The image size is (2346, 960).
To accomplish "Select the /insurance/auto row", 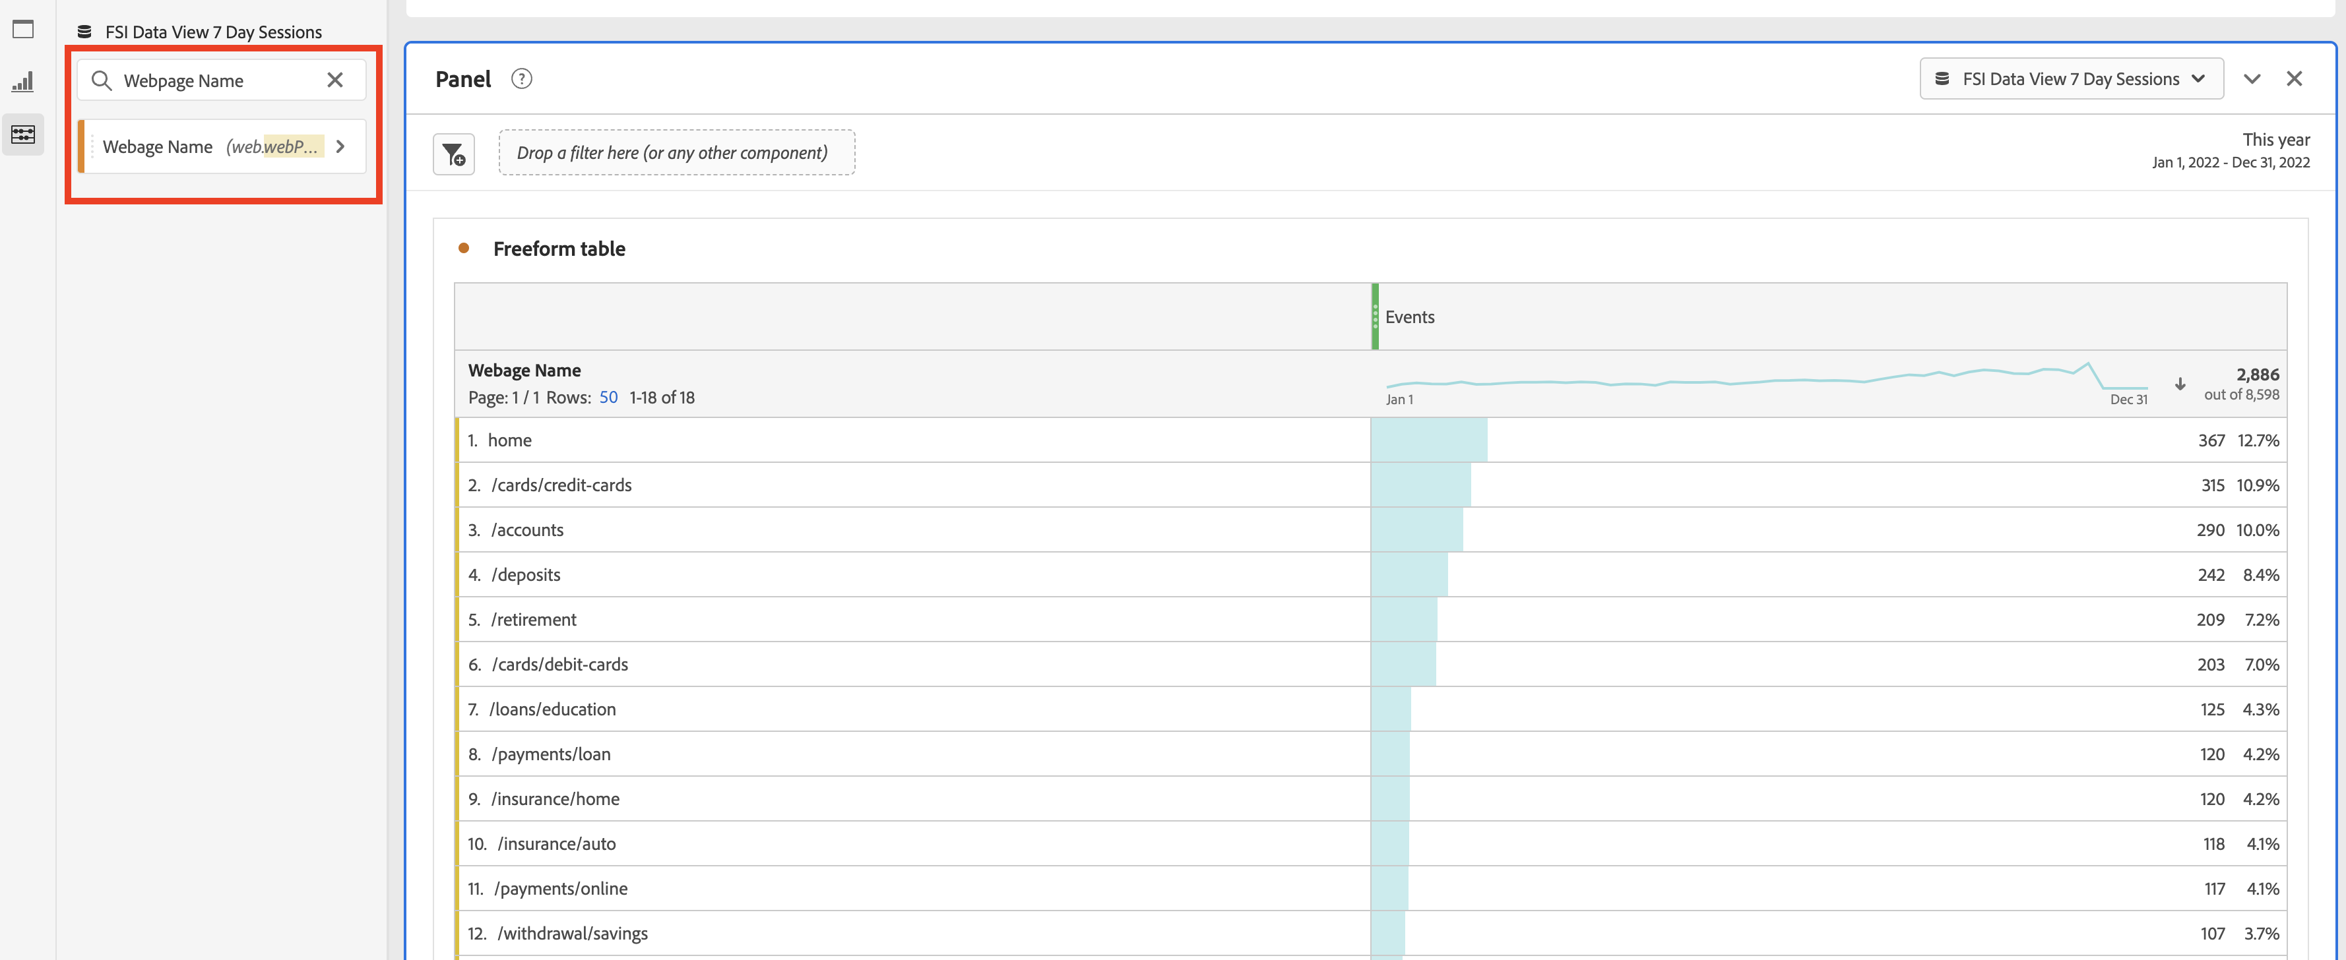I will 1371,843.
